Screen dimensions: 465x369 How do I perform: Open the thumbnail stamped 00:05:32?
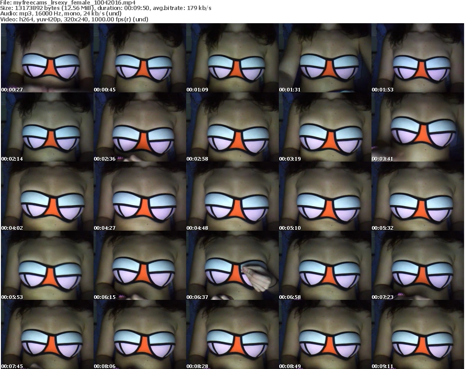(x=418, y=197)
